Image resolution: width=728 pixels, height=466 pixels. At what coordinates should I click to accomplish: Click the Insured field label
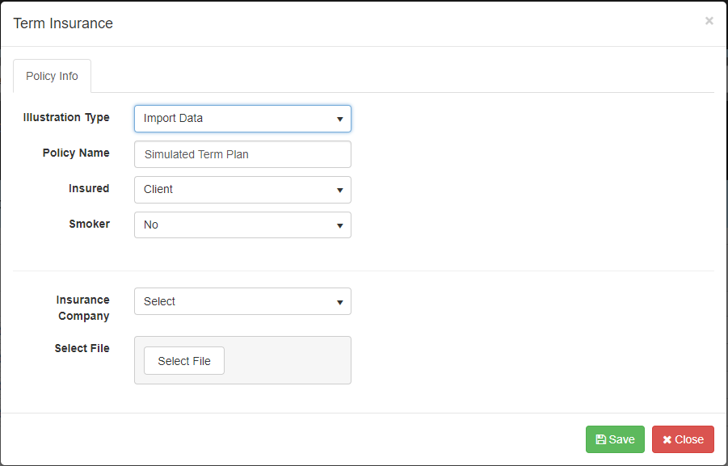point(89,188)
